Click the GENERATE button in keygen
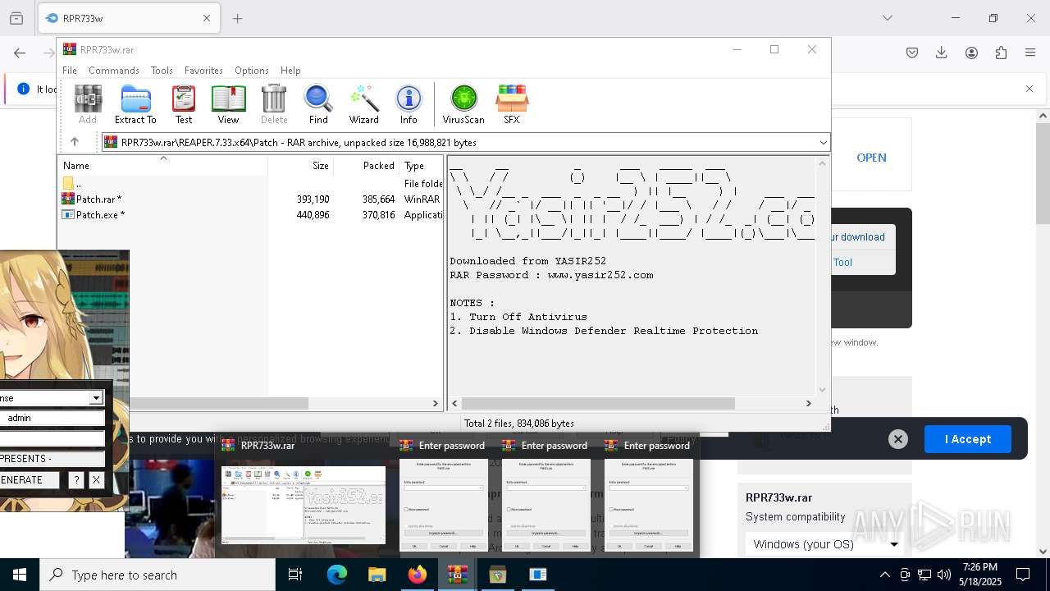Screen dimensions: 1050x591 [30, 480]
